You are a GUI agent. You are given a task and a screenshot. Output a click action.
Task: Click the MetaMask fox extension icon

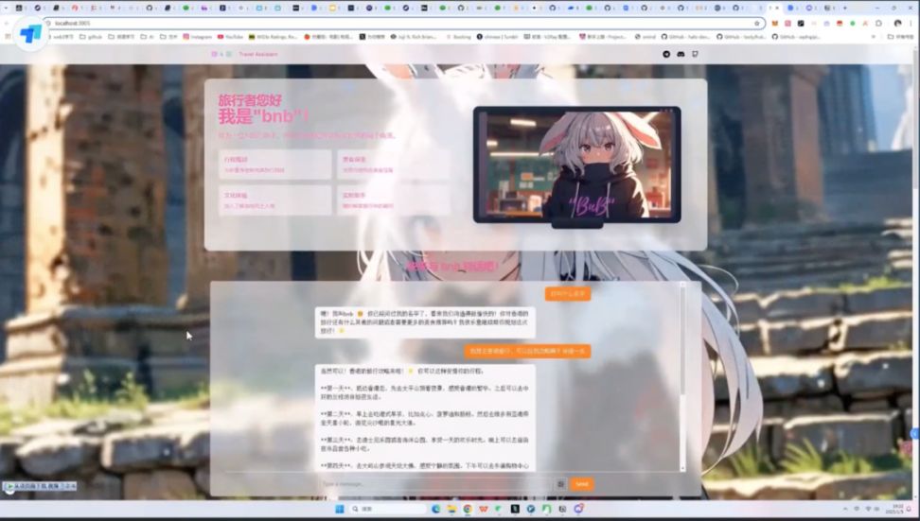click(x=774, y=24)
